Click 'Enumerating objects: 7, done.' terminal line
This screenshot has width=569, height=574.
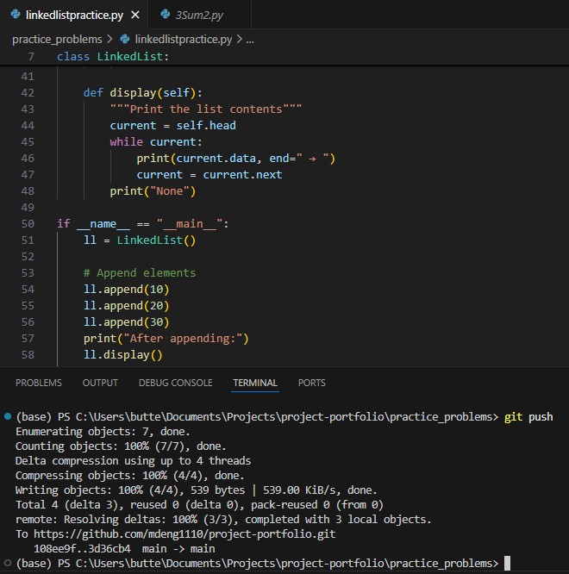[x=103, y=432]
